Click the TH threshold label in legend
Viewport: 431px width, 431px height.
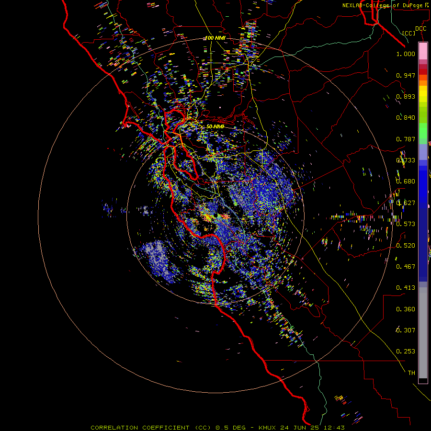411,373
